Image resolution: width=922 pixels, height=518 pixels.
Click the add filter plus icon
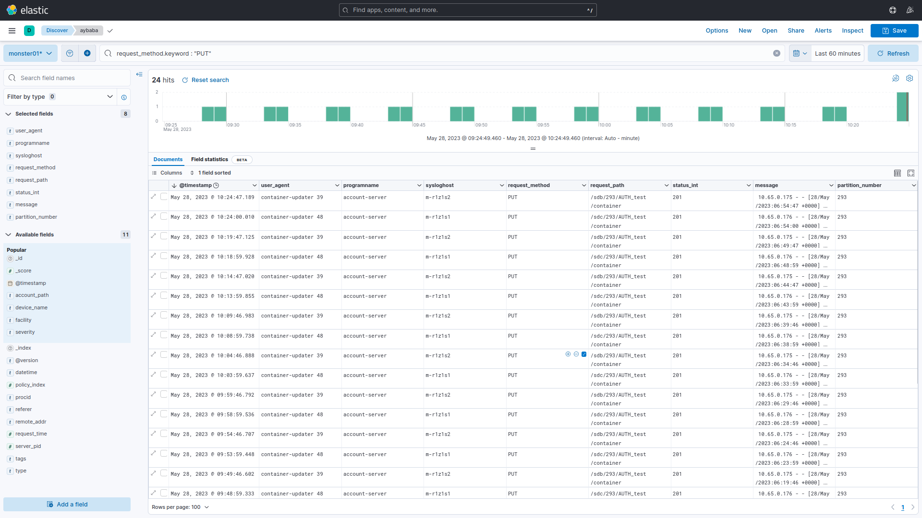87,53
